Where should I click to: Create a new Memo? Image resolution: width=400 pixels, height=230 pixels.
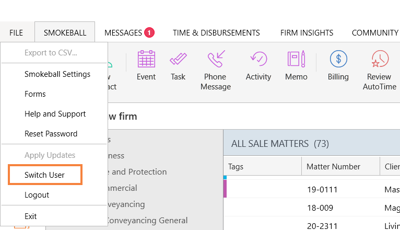296,66
